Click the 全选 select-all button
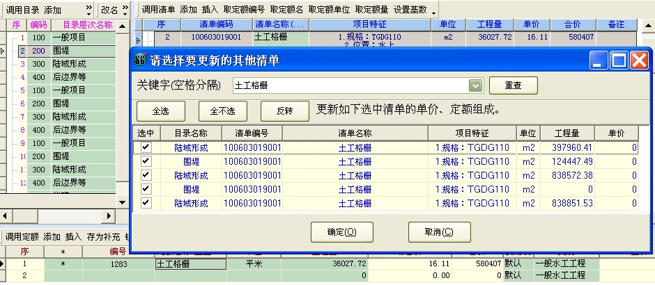655x285 pixels. (160, 111)
